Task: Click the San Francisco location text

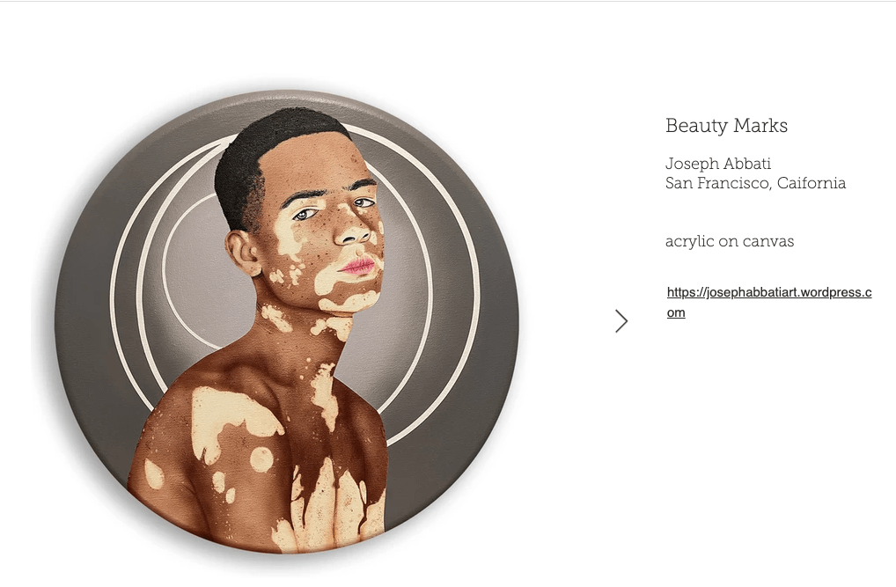Action: [755, 184]
